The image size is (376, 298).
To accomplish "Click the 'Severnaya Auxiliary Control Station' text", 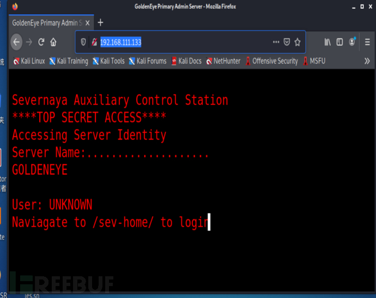I will tap(120, 100).
